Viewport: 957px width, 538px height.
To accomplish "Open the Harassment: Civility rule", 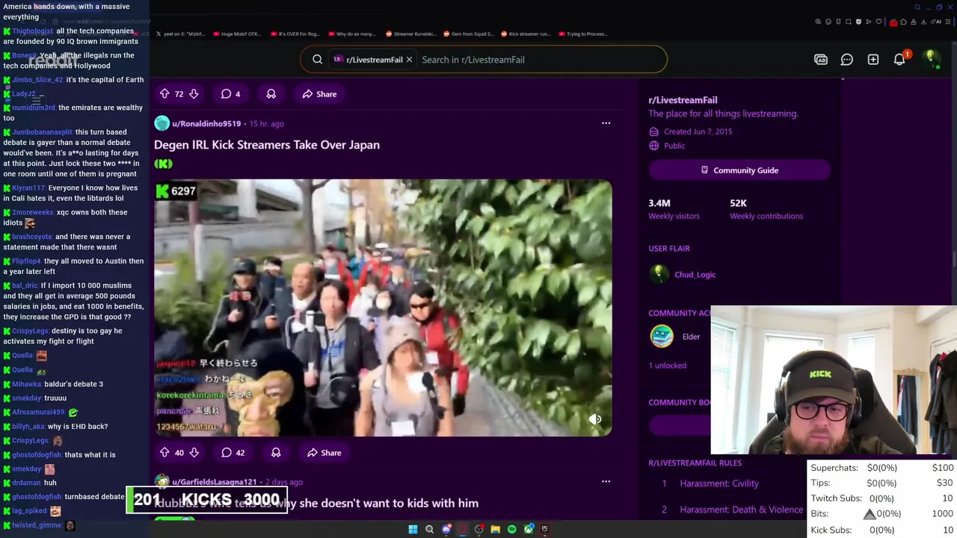I will (x=719, y=483).
